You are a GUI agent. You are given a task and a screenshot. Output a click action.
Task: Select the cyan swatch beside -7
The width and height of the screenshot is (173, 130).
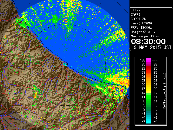(149, 122)
